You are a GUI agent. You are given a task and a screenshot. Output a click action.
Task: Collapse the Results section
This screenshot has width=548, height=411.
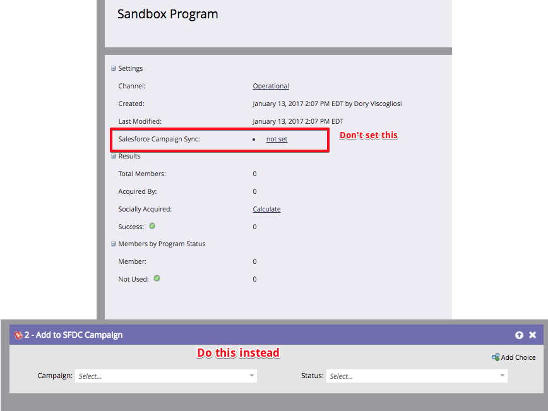(114, 156)
